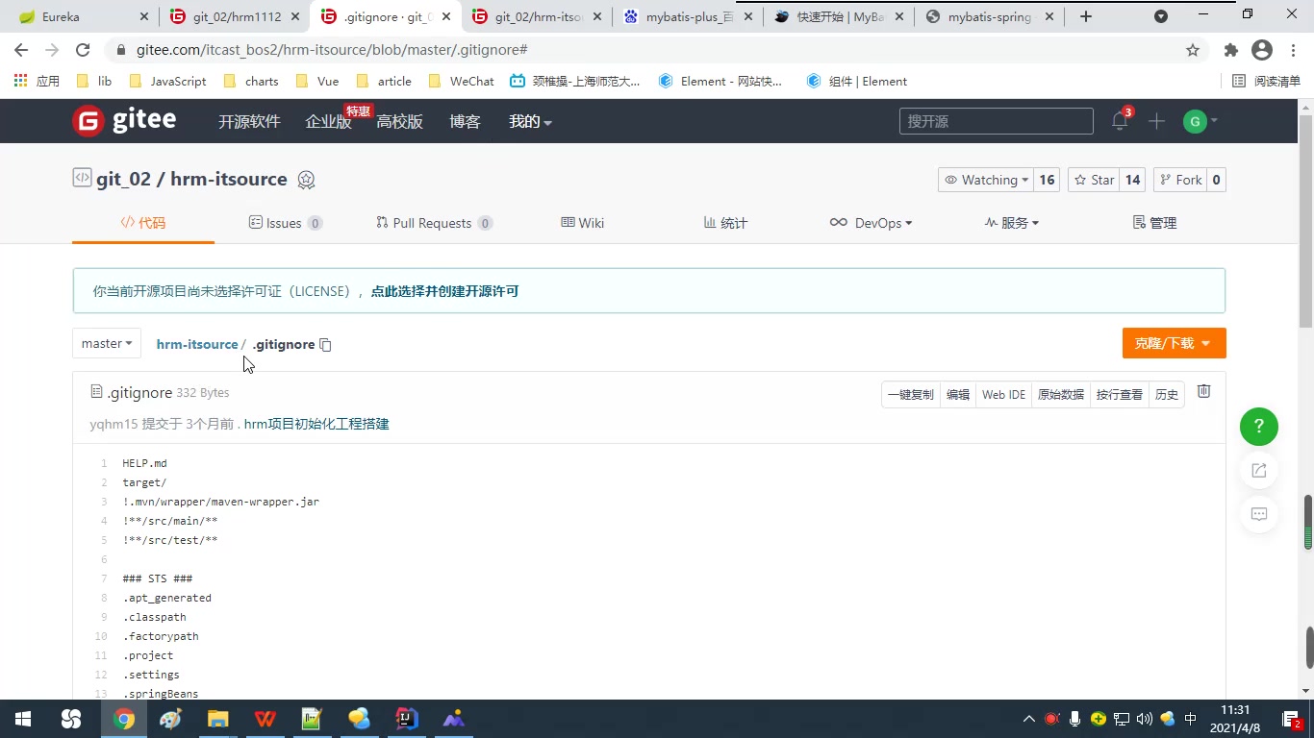Star the repository

[1094, 180]
